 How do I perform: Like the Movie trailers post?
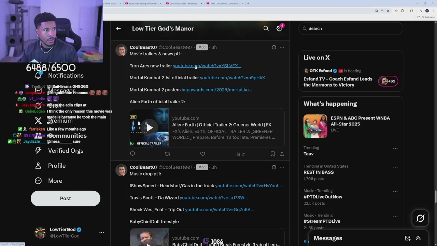point(202,154)
